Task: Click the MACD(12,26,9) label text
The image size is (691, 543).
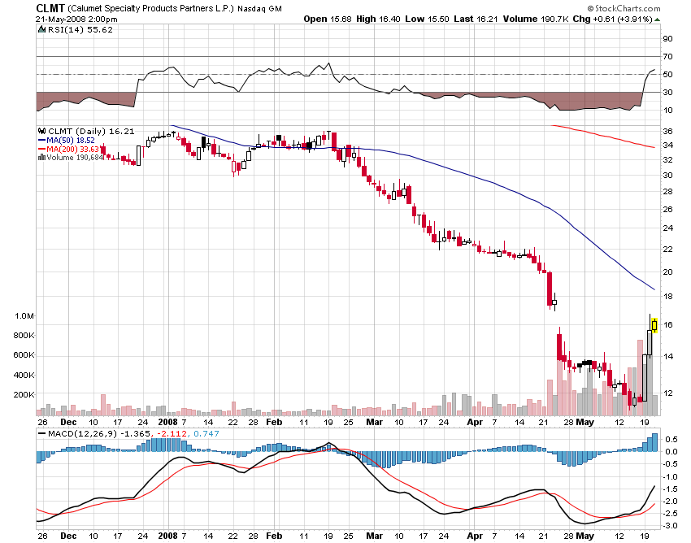Action: 82,434
